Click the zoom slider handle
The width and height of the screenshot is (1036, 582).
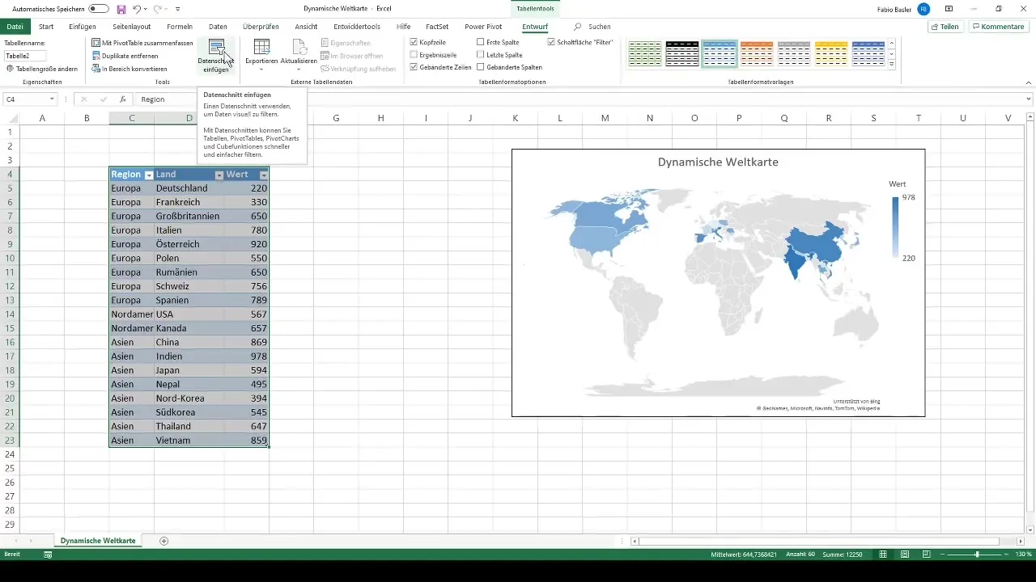(978, 555)
